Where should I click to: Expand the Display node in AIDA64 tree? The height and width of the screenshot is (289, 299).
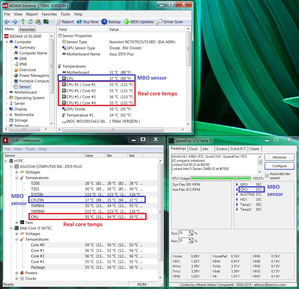coord(7,109)
